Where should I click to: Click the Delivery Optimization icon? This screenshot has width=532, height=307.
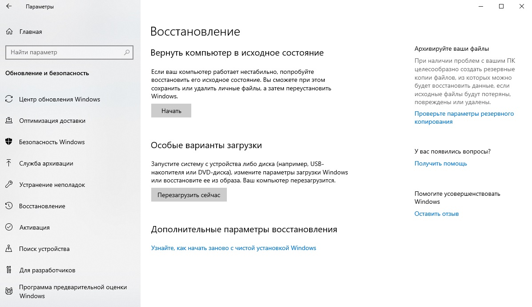[x=9, y=121]
